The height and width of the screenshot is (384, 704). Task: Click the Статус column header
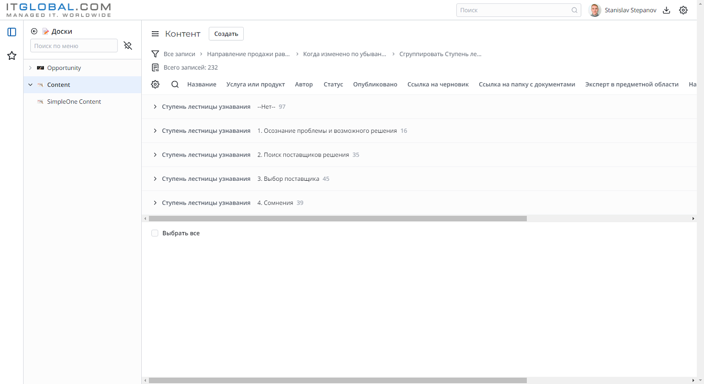click(x=333, y=84)
